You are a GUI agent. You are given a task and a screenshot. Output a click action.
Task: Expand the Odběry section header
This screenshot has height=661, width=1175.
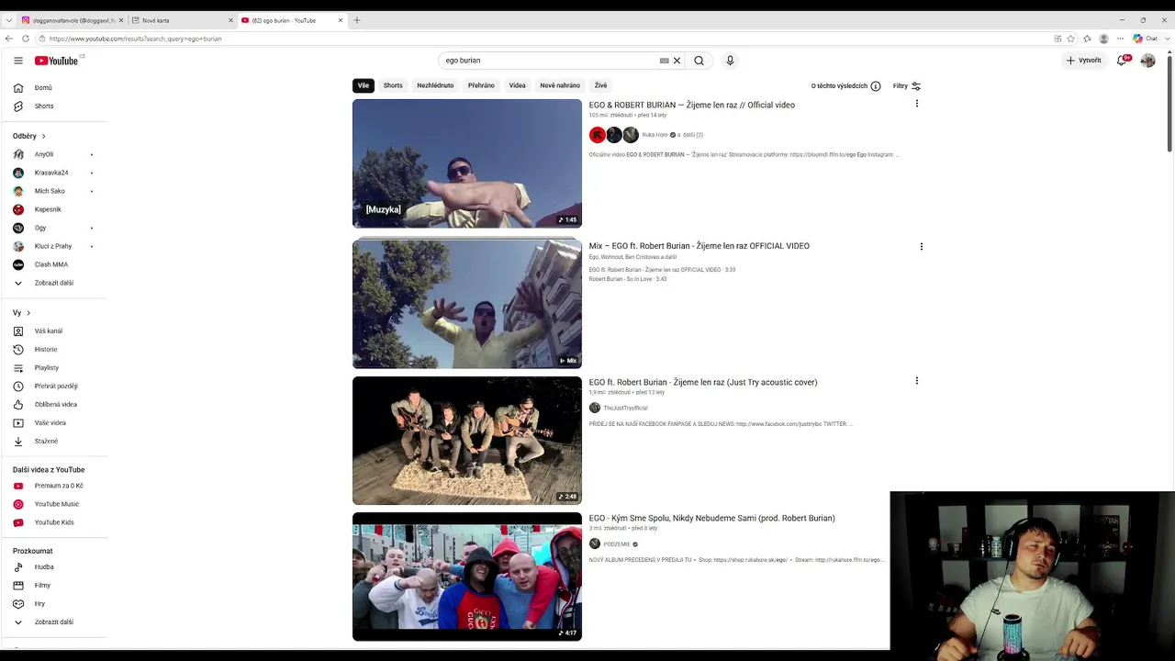click(29, 136)
